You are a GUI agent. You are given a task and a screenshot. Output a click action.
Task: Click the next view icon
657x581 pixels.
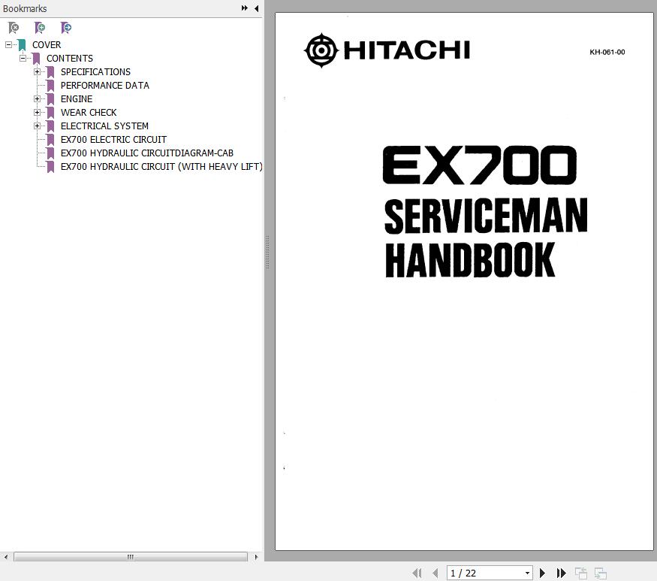coord(601,573)
